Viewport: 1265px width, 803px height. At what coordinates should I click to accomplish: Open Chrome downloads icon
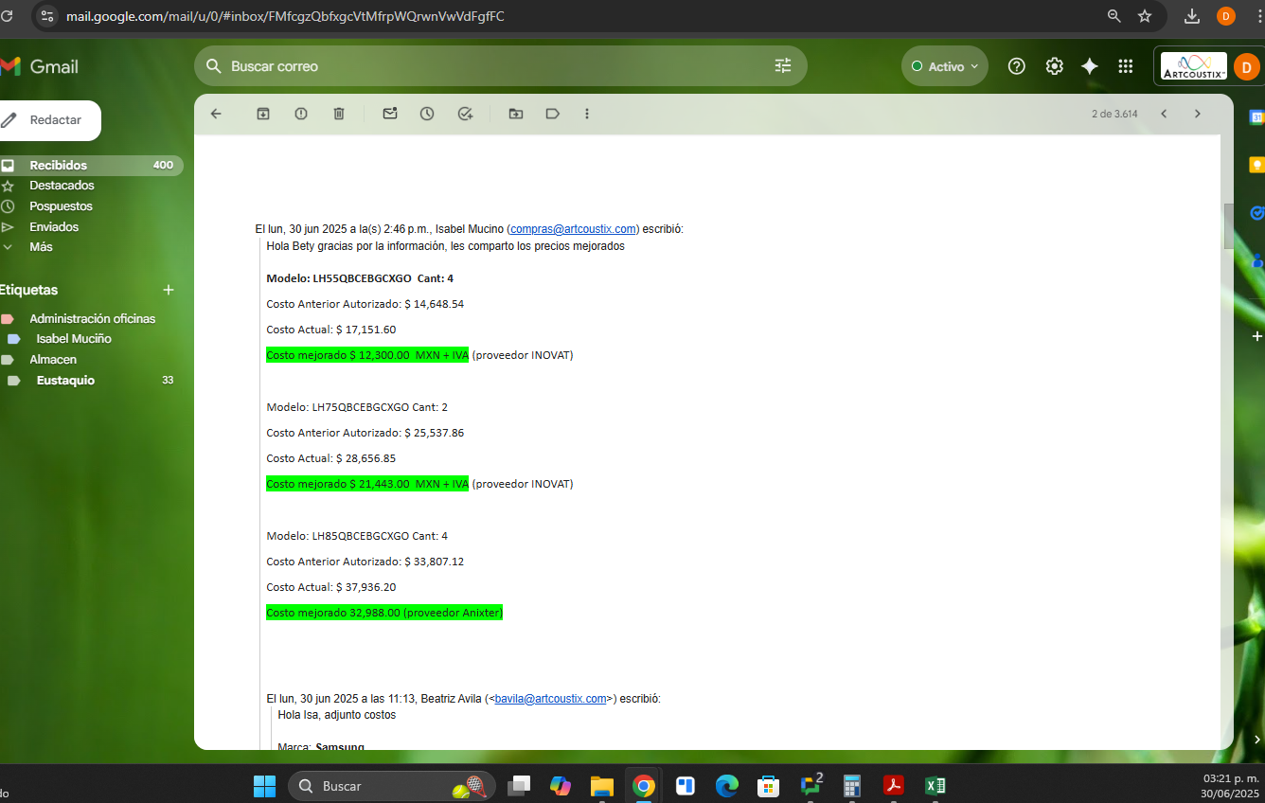point(1192,16)
